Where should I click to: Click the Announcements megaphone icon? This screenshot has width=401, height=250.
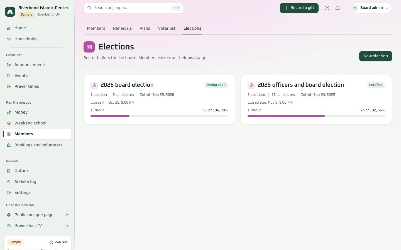(x=9, y=65)
